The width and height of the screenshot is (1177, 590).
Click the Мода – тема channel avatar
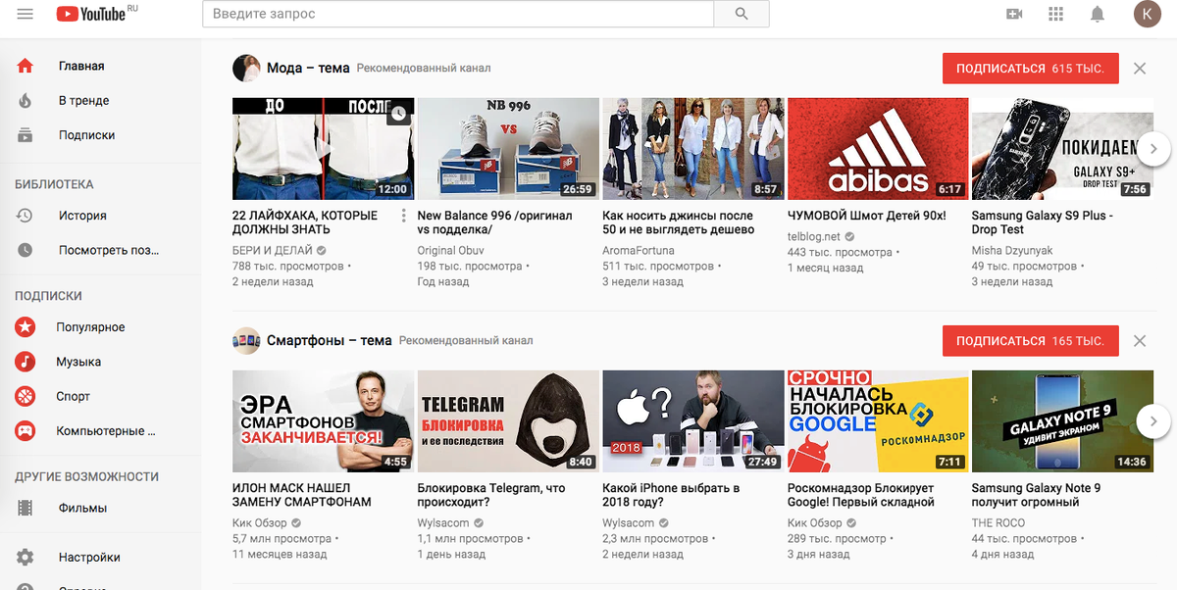point(246,69)
